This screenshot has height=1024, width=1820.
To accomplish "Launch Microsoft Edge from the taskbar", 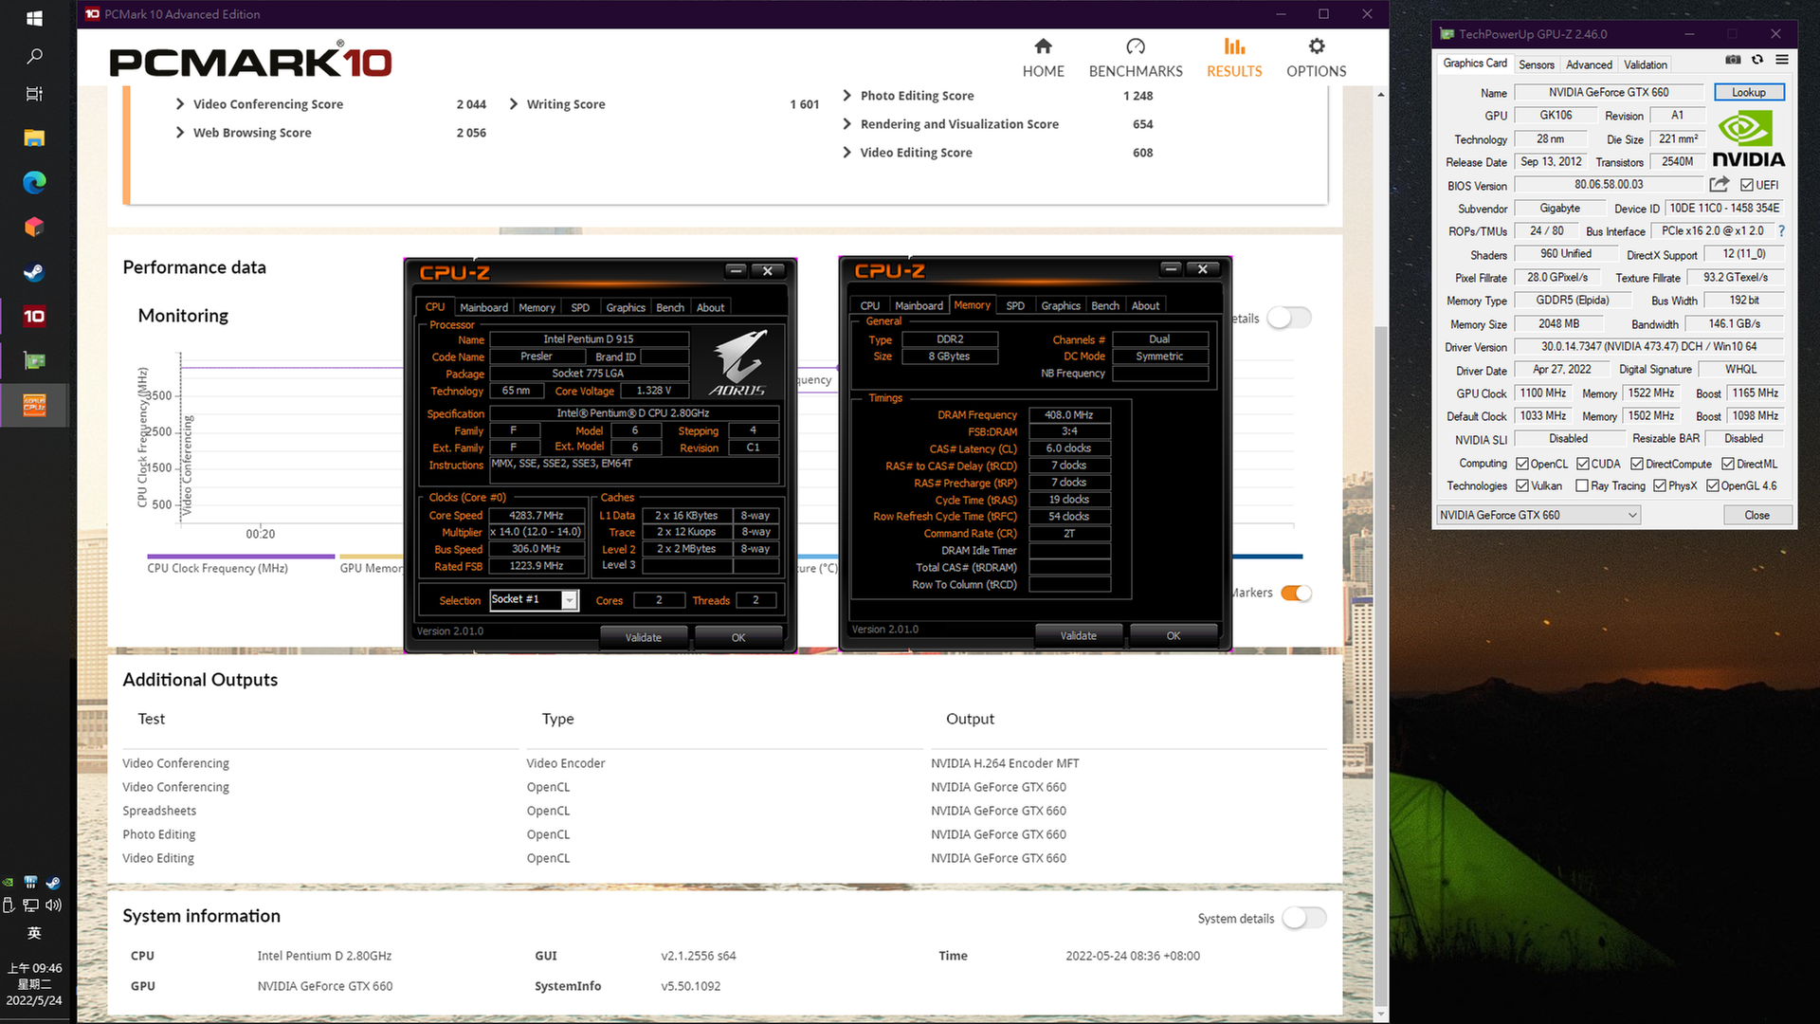I will [34, 182].
